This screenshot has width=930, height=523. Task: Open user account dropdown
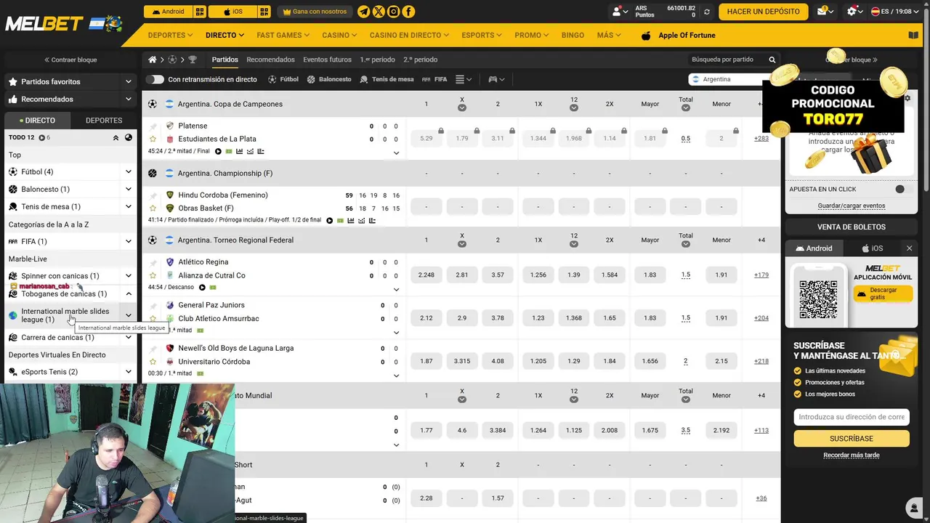tap(620, 12)
